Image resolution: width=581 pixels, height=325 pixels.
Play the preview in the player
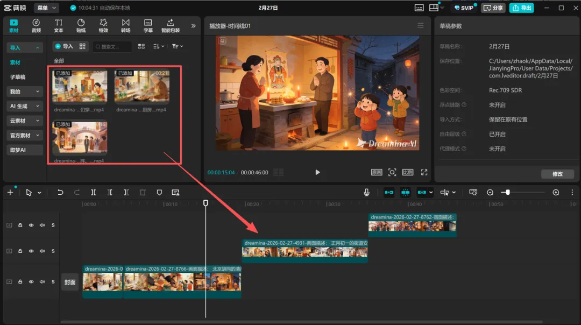(317, 172)
